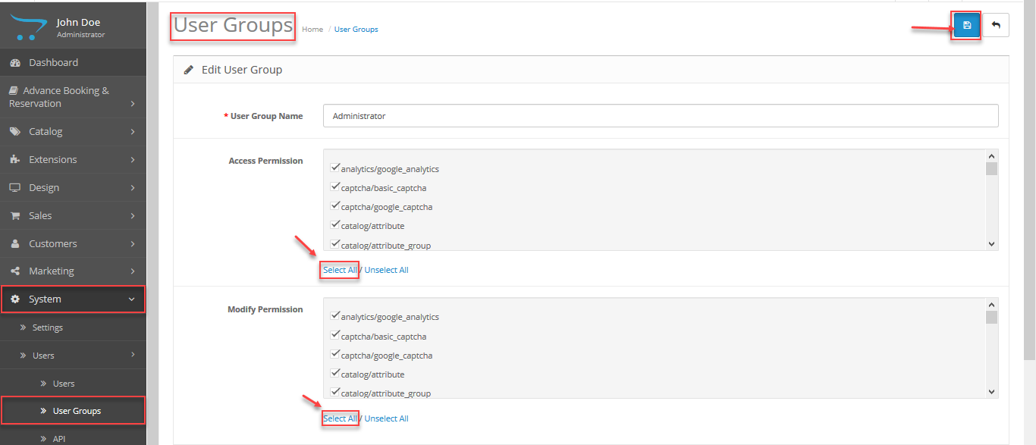1036x445 pixels.
Task: Click the Sales shopping-cart icon
Action: (14, 216)
